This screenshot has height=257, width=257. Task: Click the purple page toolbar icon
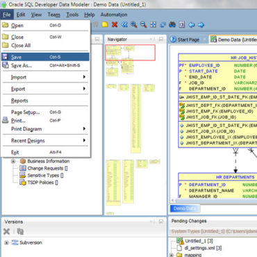pyautogui.click(x=182, y=24)
